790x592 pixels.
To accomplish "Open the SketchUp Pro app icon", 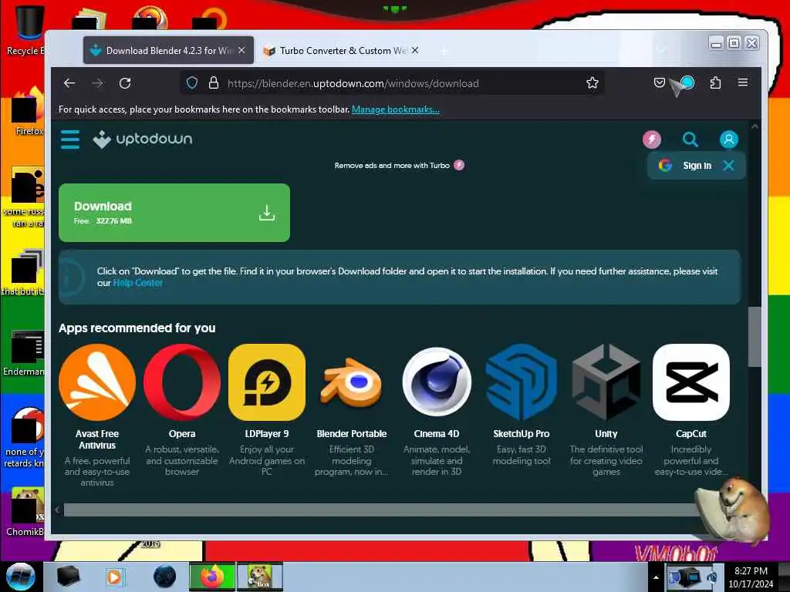I will [x=522, y=382].
